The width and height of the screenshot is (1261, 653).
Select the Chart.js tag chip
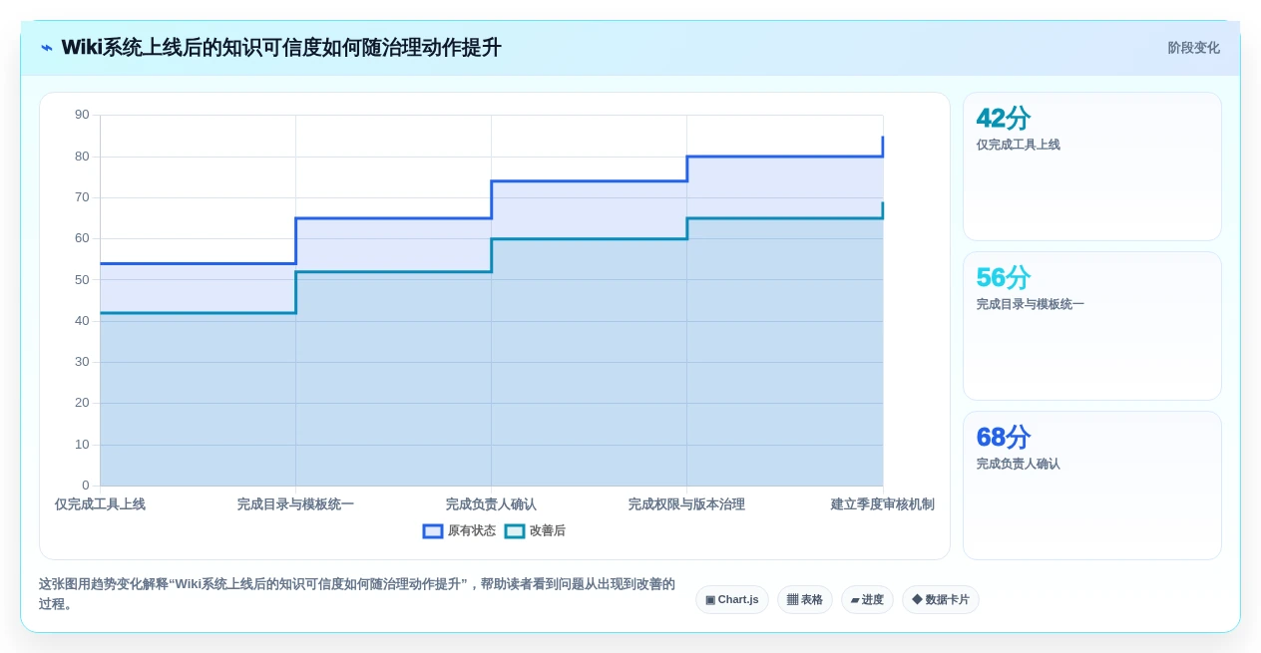pyautogui.click(x=732, y=599)
